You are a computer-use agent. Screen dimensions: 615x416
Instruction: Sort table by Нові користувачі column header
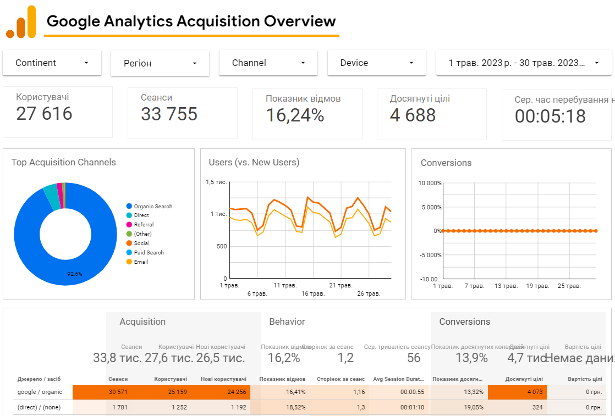(223, 379)
